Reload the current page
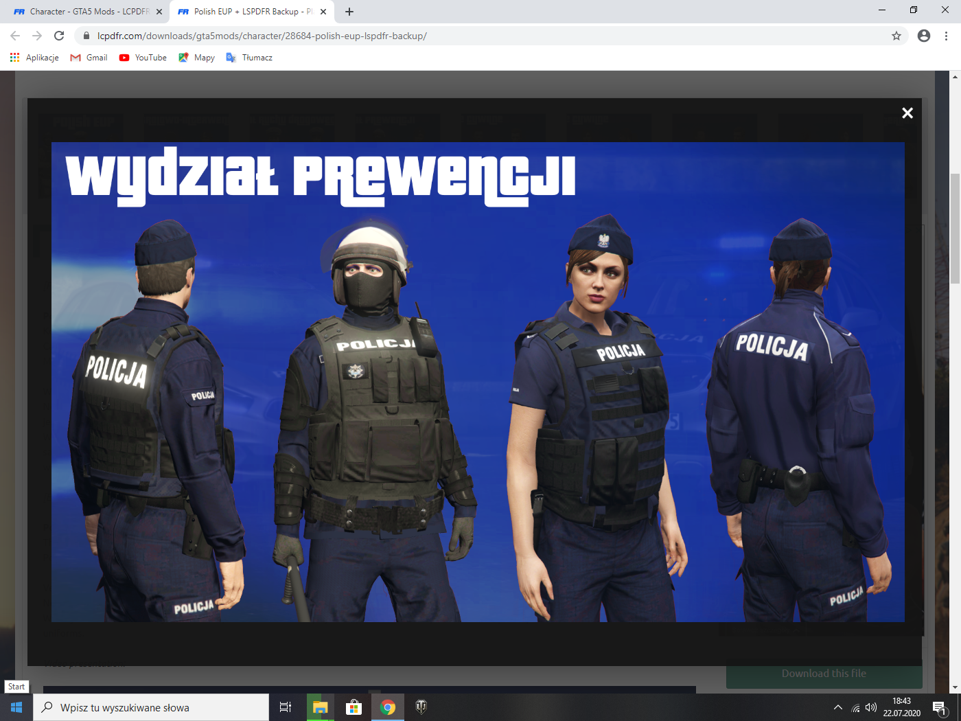The width and height of the screenshot is (961, 721). pyautogui.click(x=59, y=36)
